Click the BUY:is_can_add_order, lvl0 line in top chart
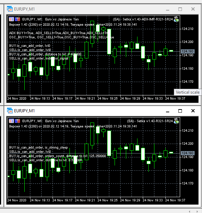The width and height of the screenshot is (202, 213). [x=30, y=46]
